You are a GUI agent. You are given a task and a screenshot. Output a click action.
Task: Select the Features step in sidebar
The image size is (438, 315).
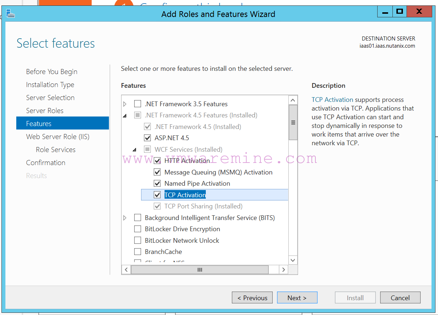(x=63, y=123)
